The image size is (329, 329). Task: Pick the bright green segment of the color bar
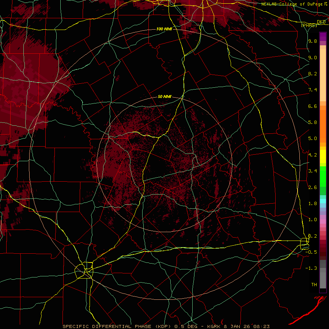323,176
